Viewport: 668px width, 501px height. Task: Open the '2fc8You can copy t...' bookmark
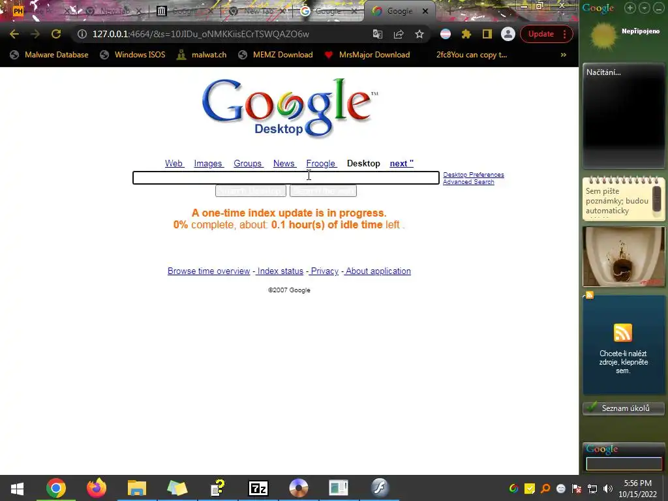pyautogui.click(x=471, y=55)
